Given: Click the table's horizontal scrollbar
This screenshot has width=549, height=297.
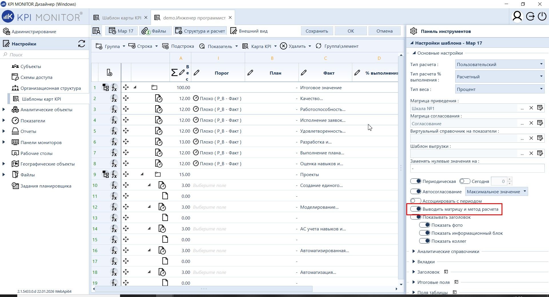Looking at the screenshot, I should click(204, 289).
